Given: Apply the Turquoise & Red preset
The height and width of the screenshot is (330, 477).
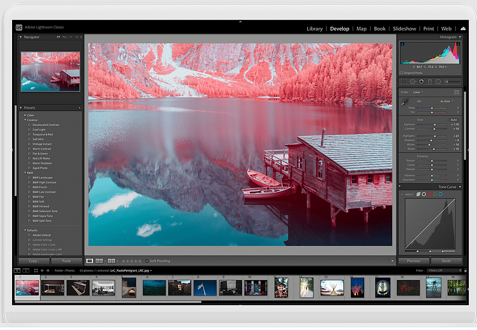Looking at the screenshot, I should click(43, 134).
